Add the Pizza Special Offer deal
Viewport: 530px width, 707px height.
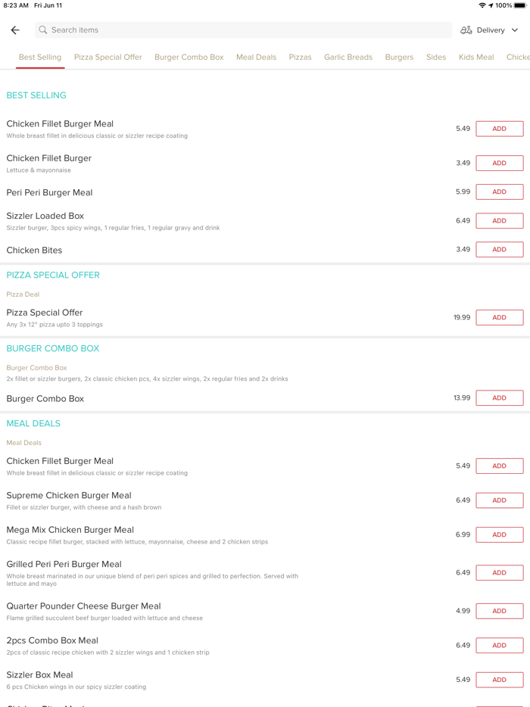[499, 318]
